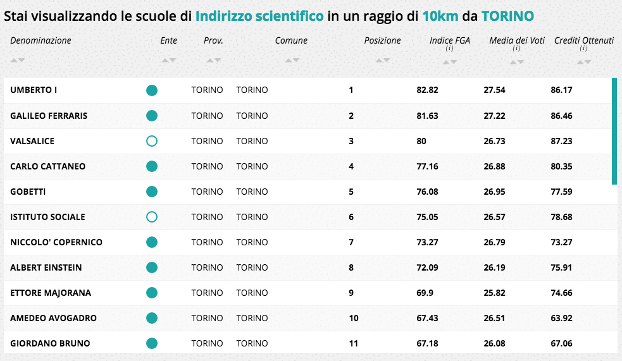Sort by Prov. column arrows

point(213,61)
